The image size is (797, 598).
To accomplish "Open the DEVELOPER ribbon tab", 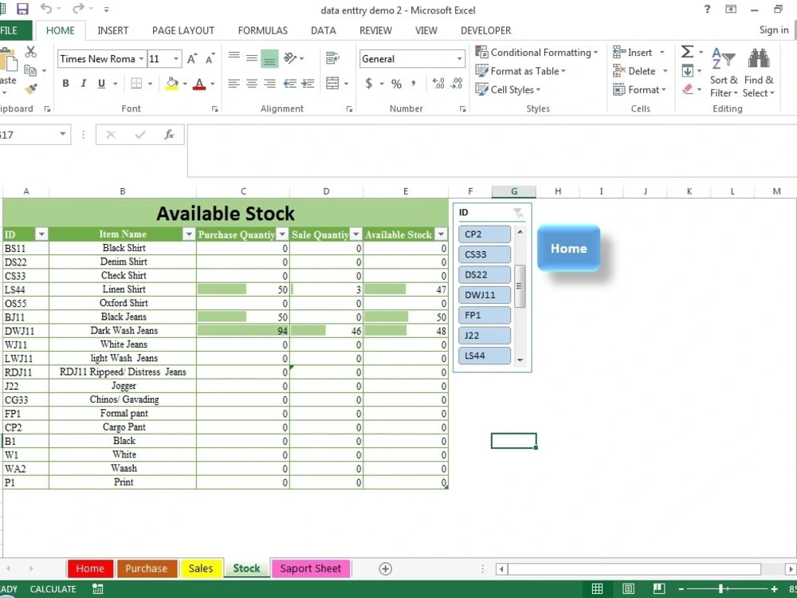I will point(486,30).
